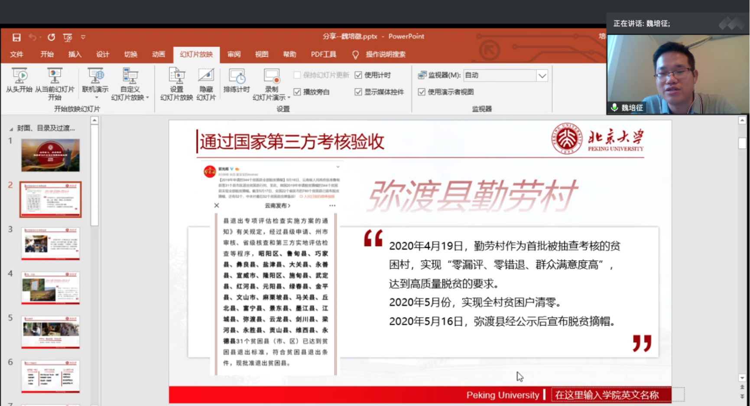Collapse the 封面、目录及过渡 section

pyautogui.click(x=11, y=129)
